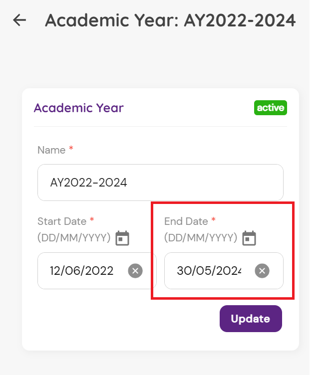Click the DD/MM/YYYY hint under Start Date
334x375 pixels.
click(74, 238)
